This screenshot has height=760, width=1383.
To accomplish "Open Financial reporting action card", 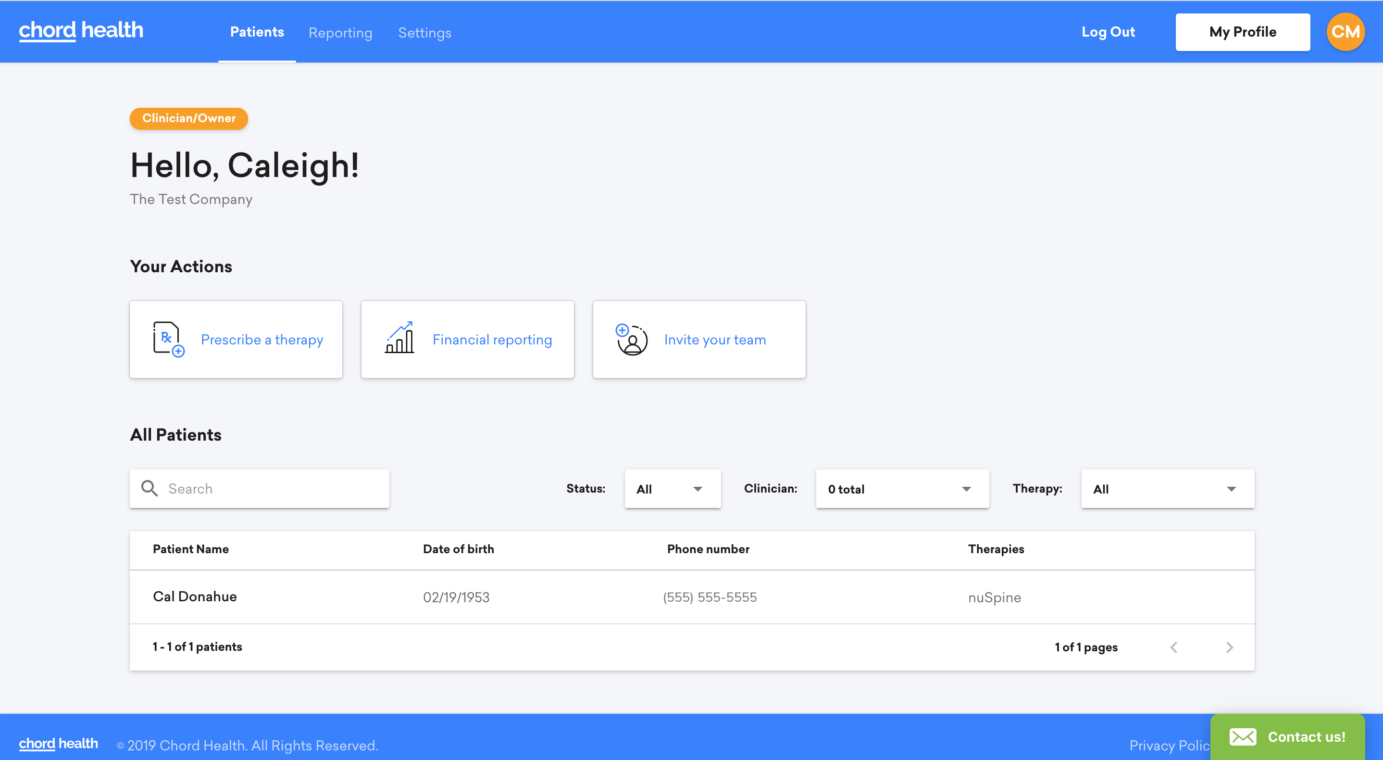I will click(468, 340).
